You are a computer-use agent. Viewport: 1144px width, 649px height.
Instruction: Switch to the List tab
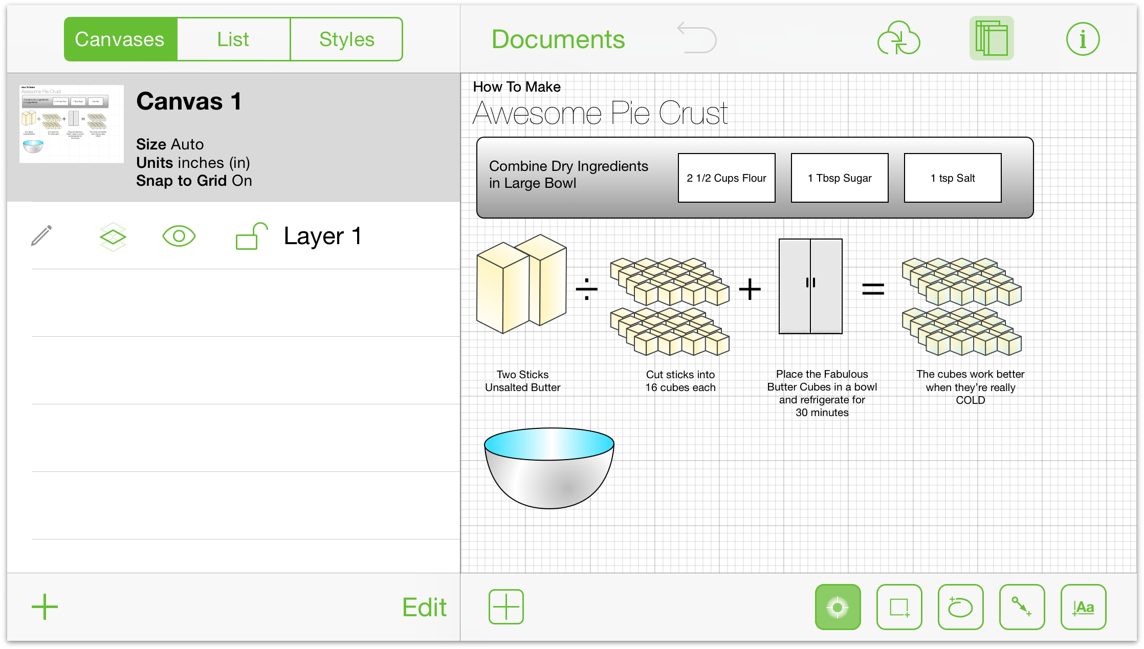click(x=233, y=38)
